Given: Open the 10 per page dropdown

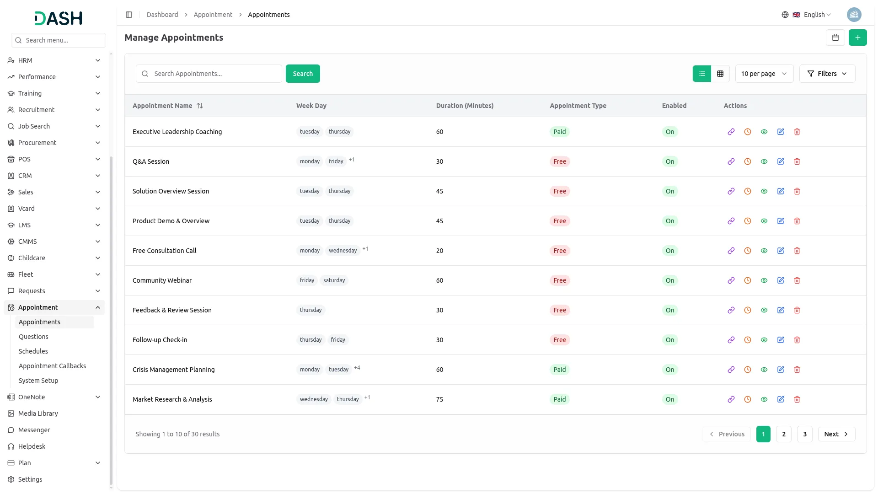Looking at the screenshot, I should tap(764, 74).
